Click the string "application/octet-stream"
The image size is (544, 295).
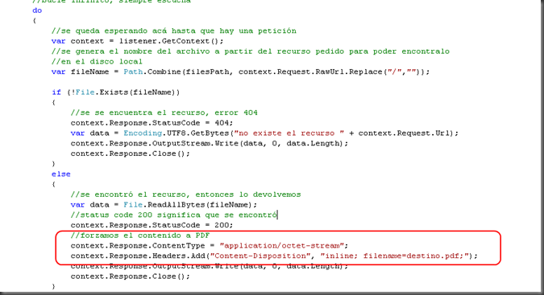point(281,245)
